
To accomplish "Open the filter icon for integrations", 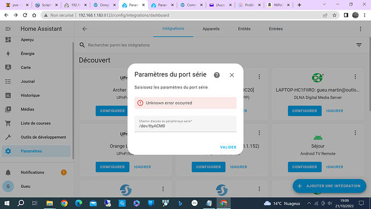I will [359, 45].
